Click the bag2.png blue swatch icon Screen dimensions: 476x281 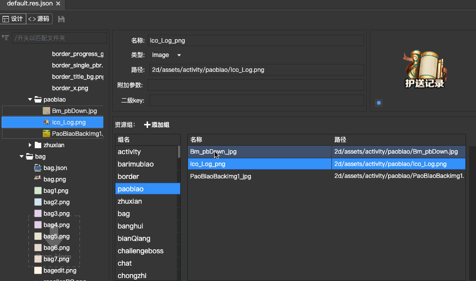click(x=38, y=202)
